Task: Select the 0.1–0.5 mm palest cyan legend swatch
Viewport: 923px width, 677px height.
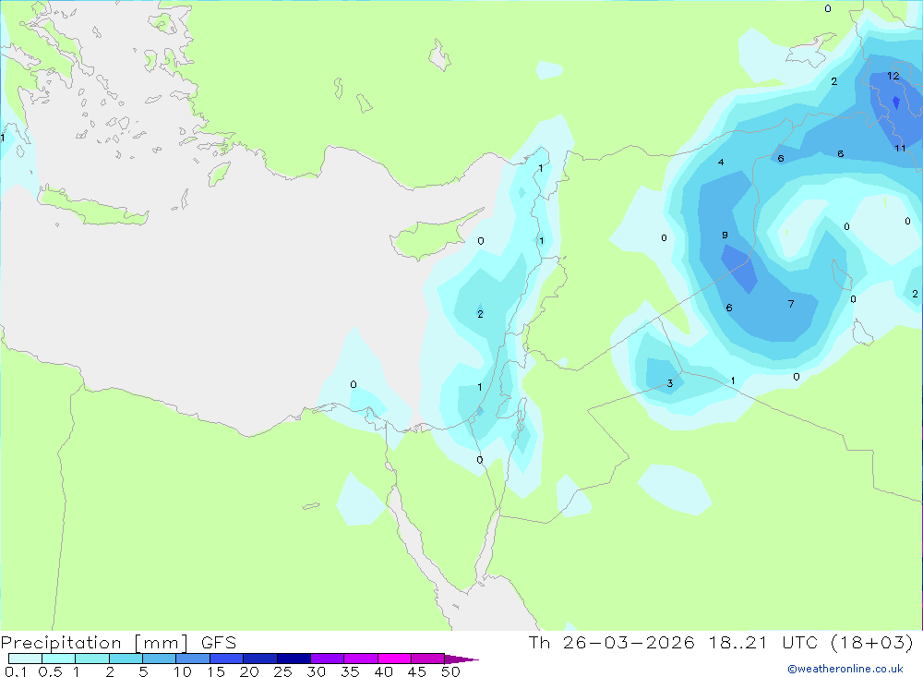Action: click(x=25, y=659)
